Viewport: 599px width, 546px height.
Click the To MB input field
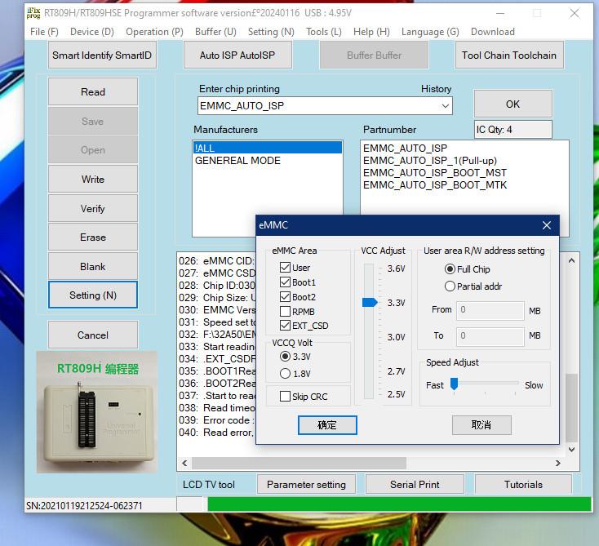tap(490, 336)
